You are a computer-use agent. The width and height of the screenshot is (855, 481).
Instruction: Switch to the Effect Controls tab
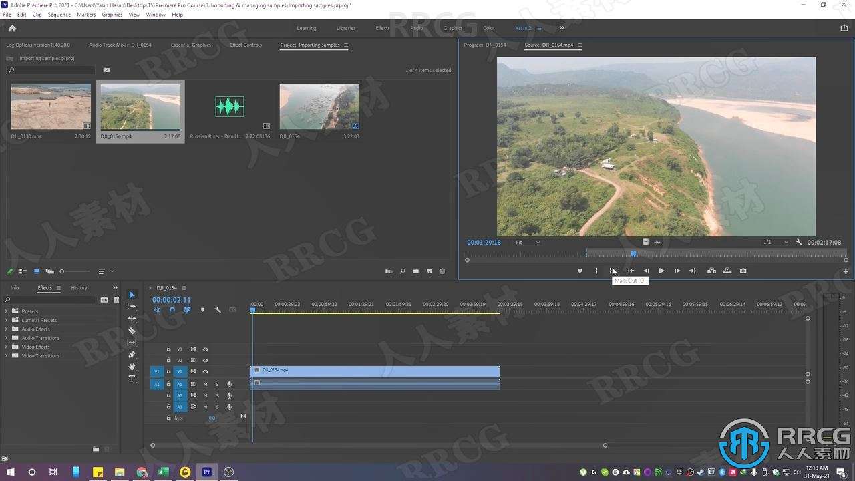pyautogui.click(x=246, y=45)
